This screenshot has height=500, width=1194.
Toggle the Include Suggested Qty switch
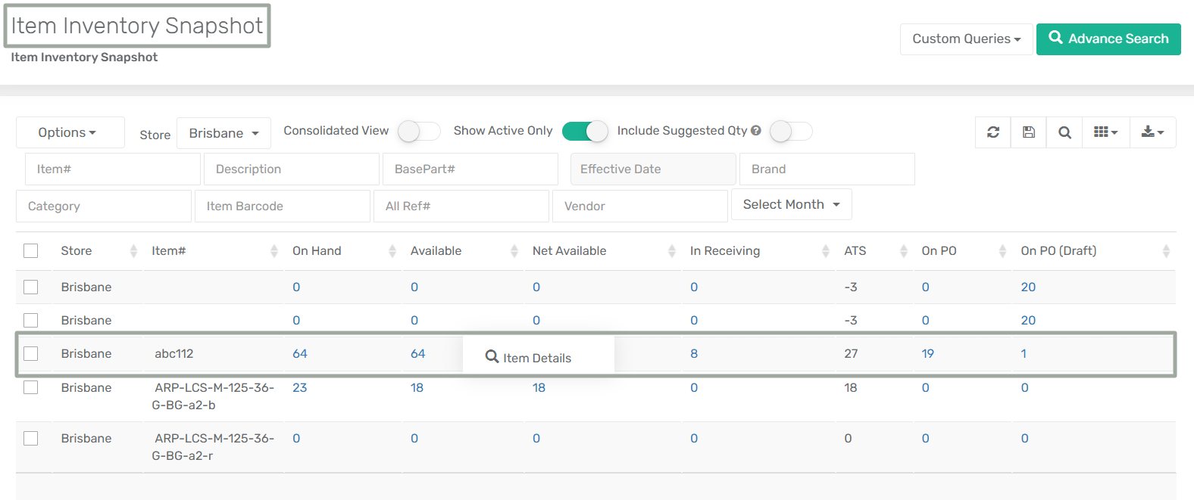coord(791,132)
